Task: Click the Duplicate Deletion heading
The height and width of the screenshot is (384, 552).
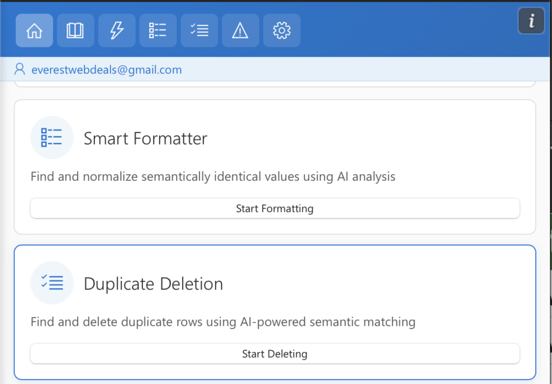Action: [153, 284]
